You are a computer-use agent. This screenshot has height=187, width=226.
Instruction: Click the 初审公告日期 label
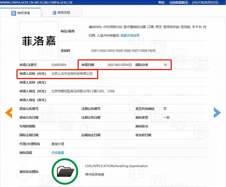(29, 117)
